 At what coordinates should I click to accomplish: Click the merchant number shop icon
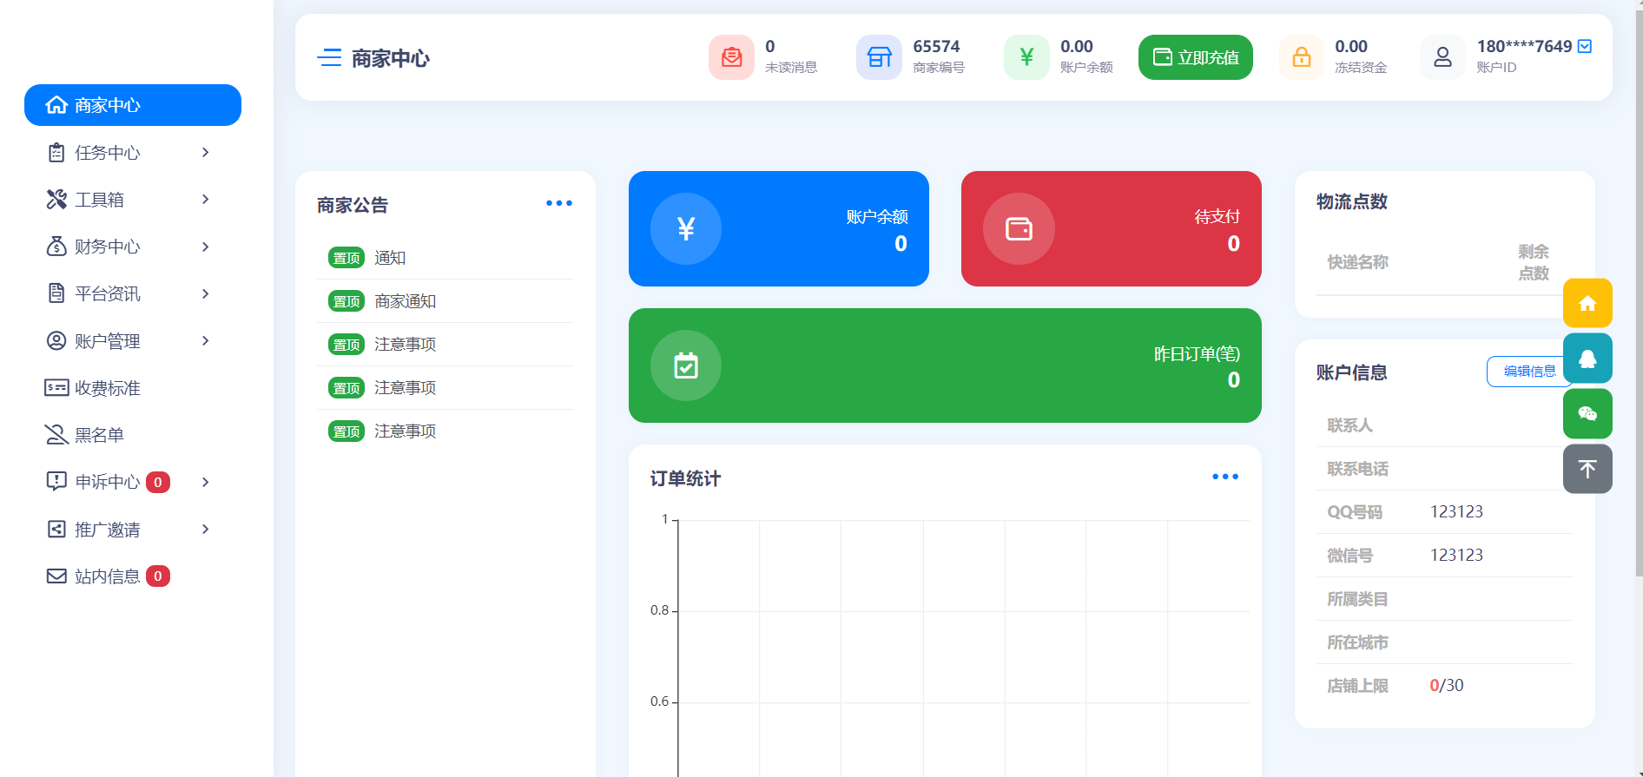coord(879,57)
